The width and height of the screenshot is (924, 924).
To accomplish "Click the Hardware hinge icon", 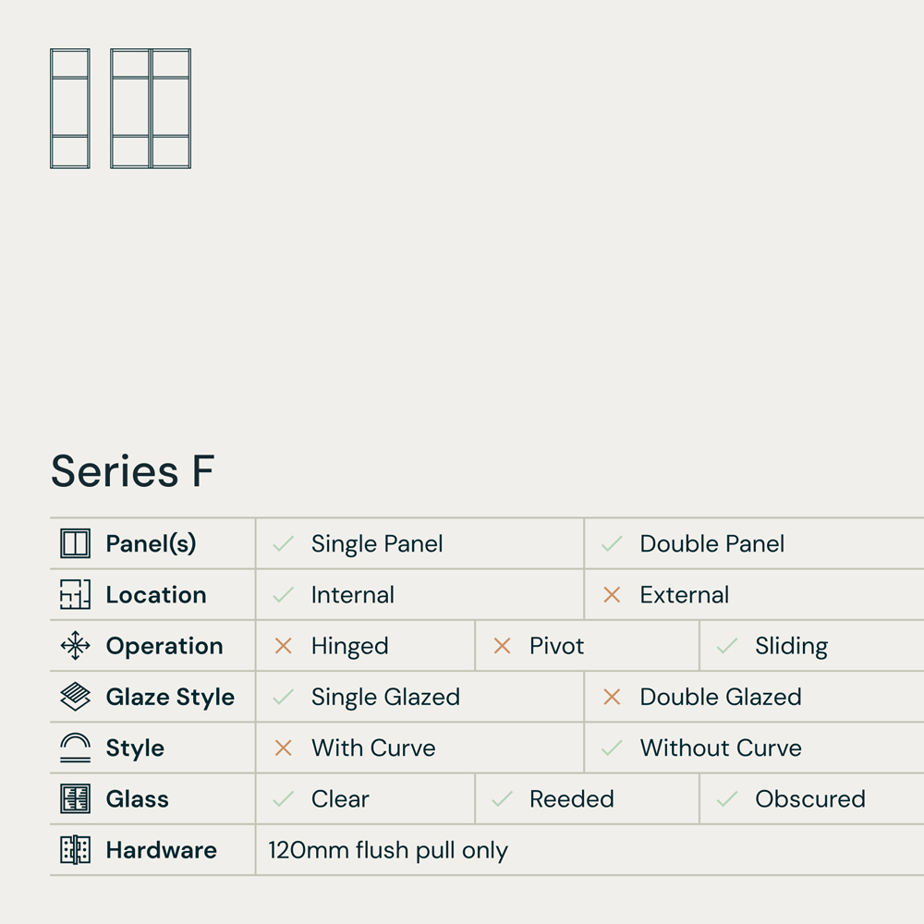I will coord(75,850).
